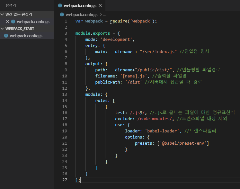Close the webpack.config.js editor tab
This screenshot has width=240, height=189.
click(x=100, y=6)
